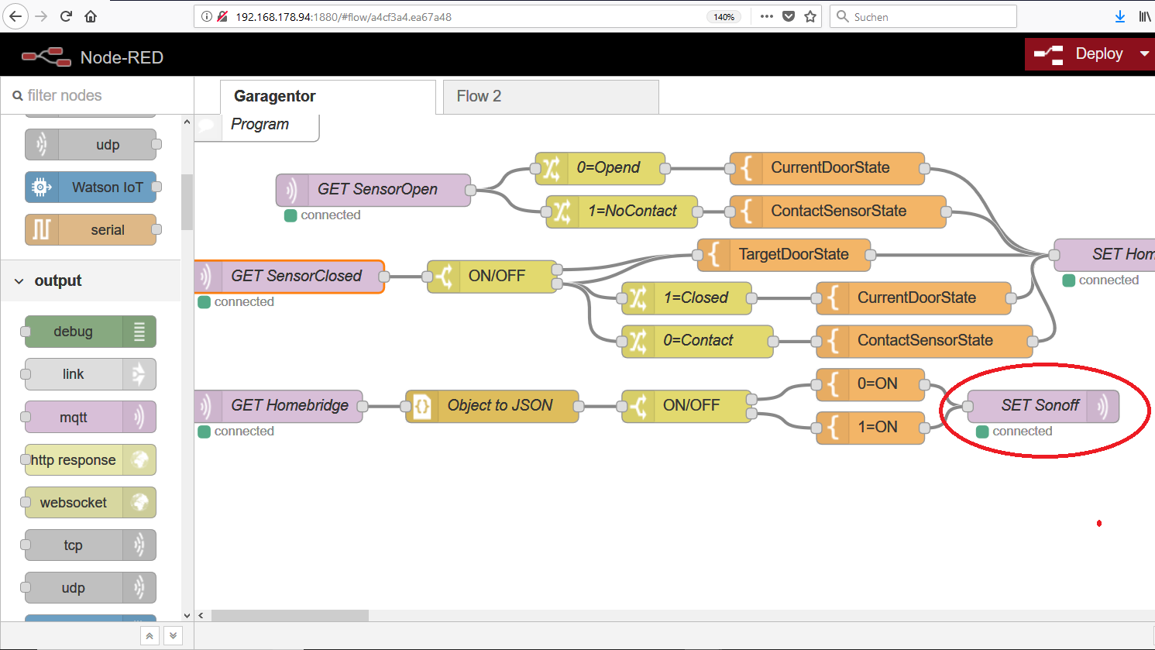The height and width of the screenshot is (650, 1155).
Task: Click the Firefox home icon
Action: (x=91, y=16)
